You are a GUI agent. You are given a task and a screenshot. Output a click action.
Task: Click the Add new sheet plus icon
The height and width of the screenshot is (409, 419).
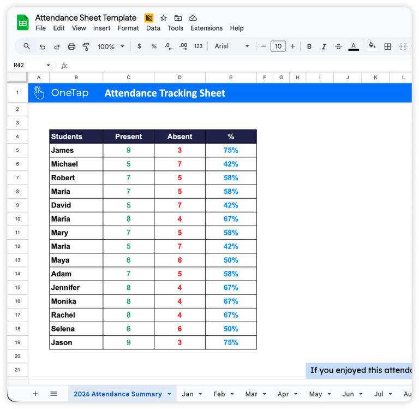(x=35, y=394)
